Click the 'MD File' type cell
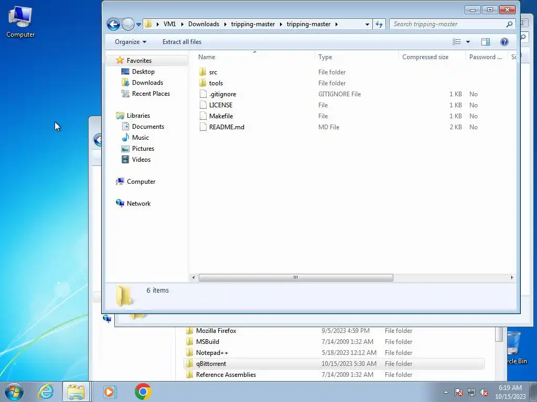537x402 pixels. click(x=329, y=127)
